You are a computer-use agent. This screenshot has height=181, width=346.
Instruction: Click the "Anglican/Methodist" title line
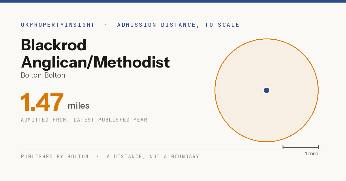95,62
